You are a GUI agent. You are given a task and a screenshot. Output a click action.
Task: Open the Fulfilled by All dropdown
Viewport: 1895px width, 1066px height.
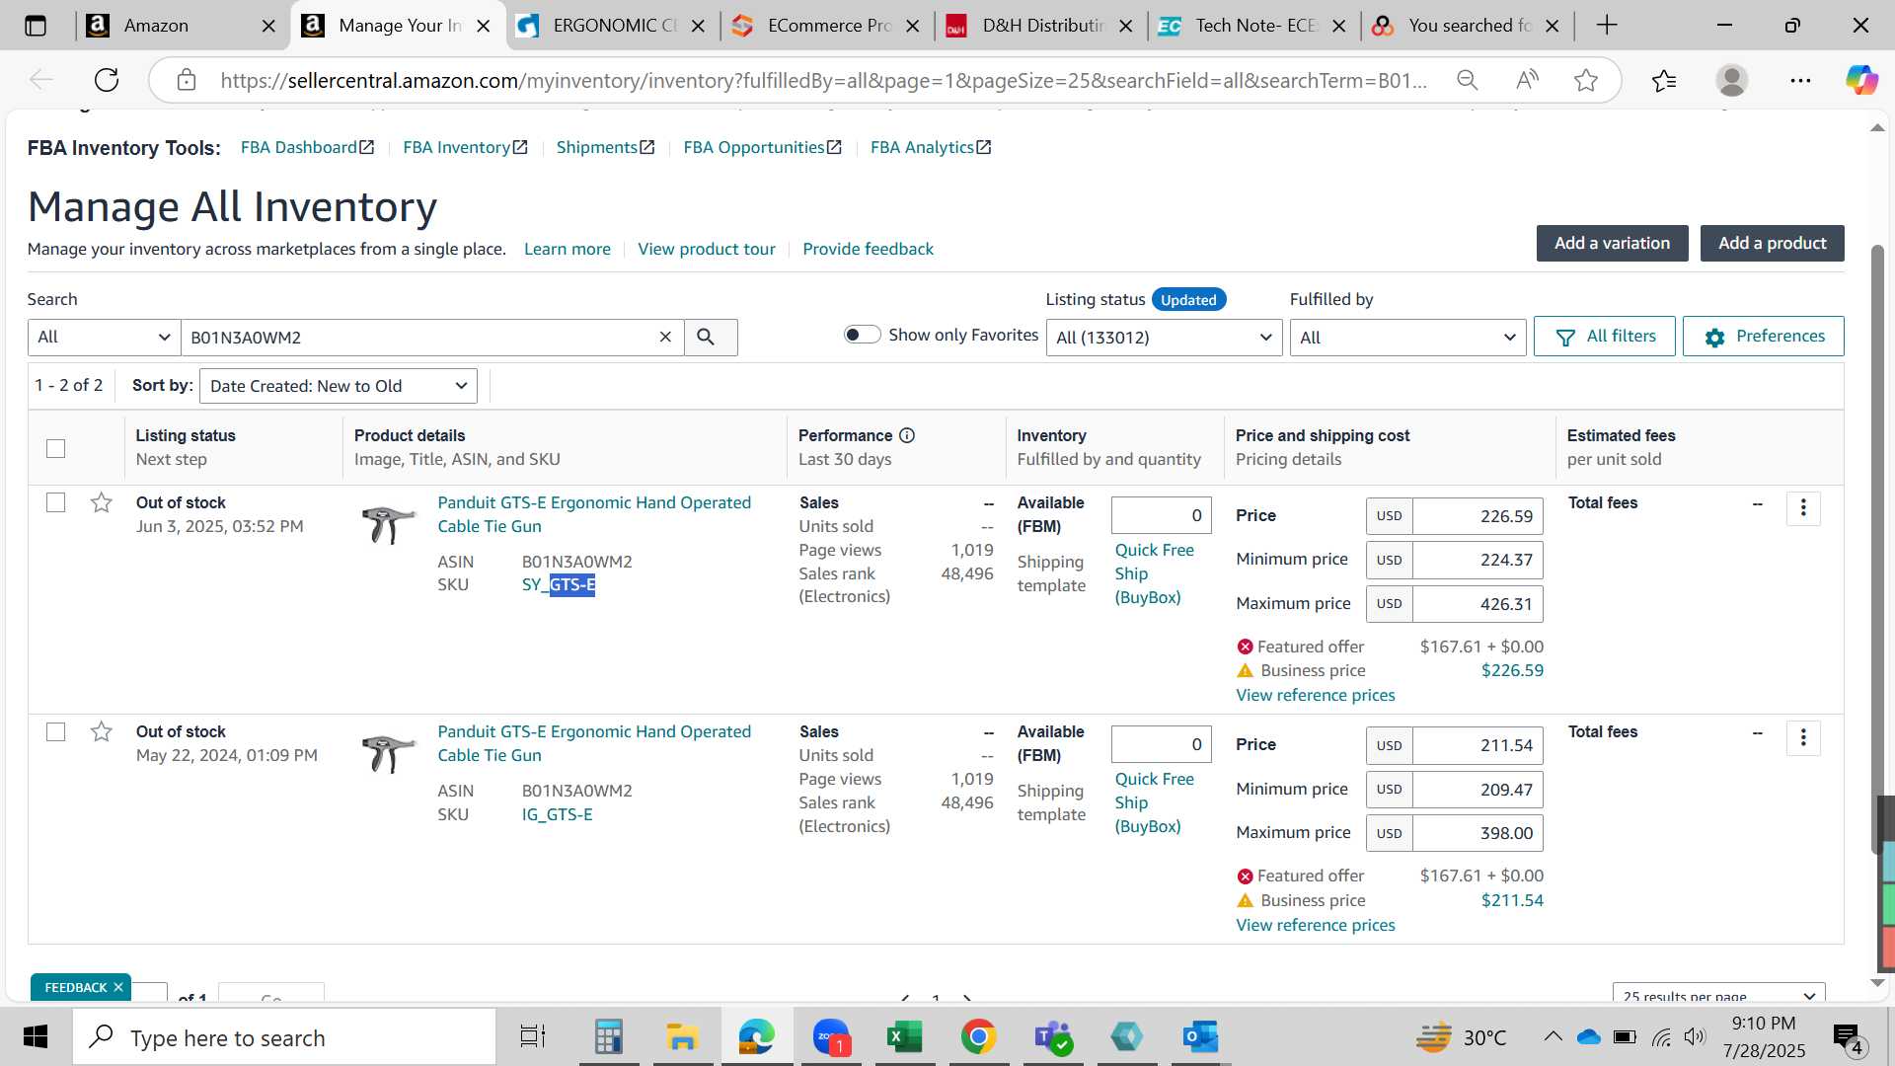pyautogui.click(x=1407, y=338)
